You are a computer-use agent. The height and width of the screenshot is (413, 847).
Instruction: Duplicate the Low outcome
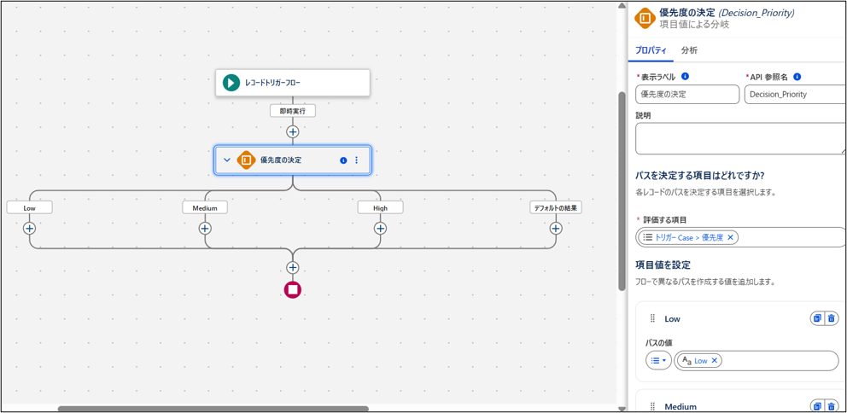click(818, 318)
